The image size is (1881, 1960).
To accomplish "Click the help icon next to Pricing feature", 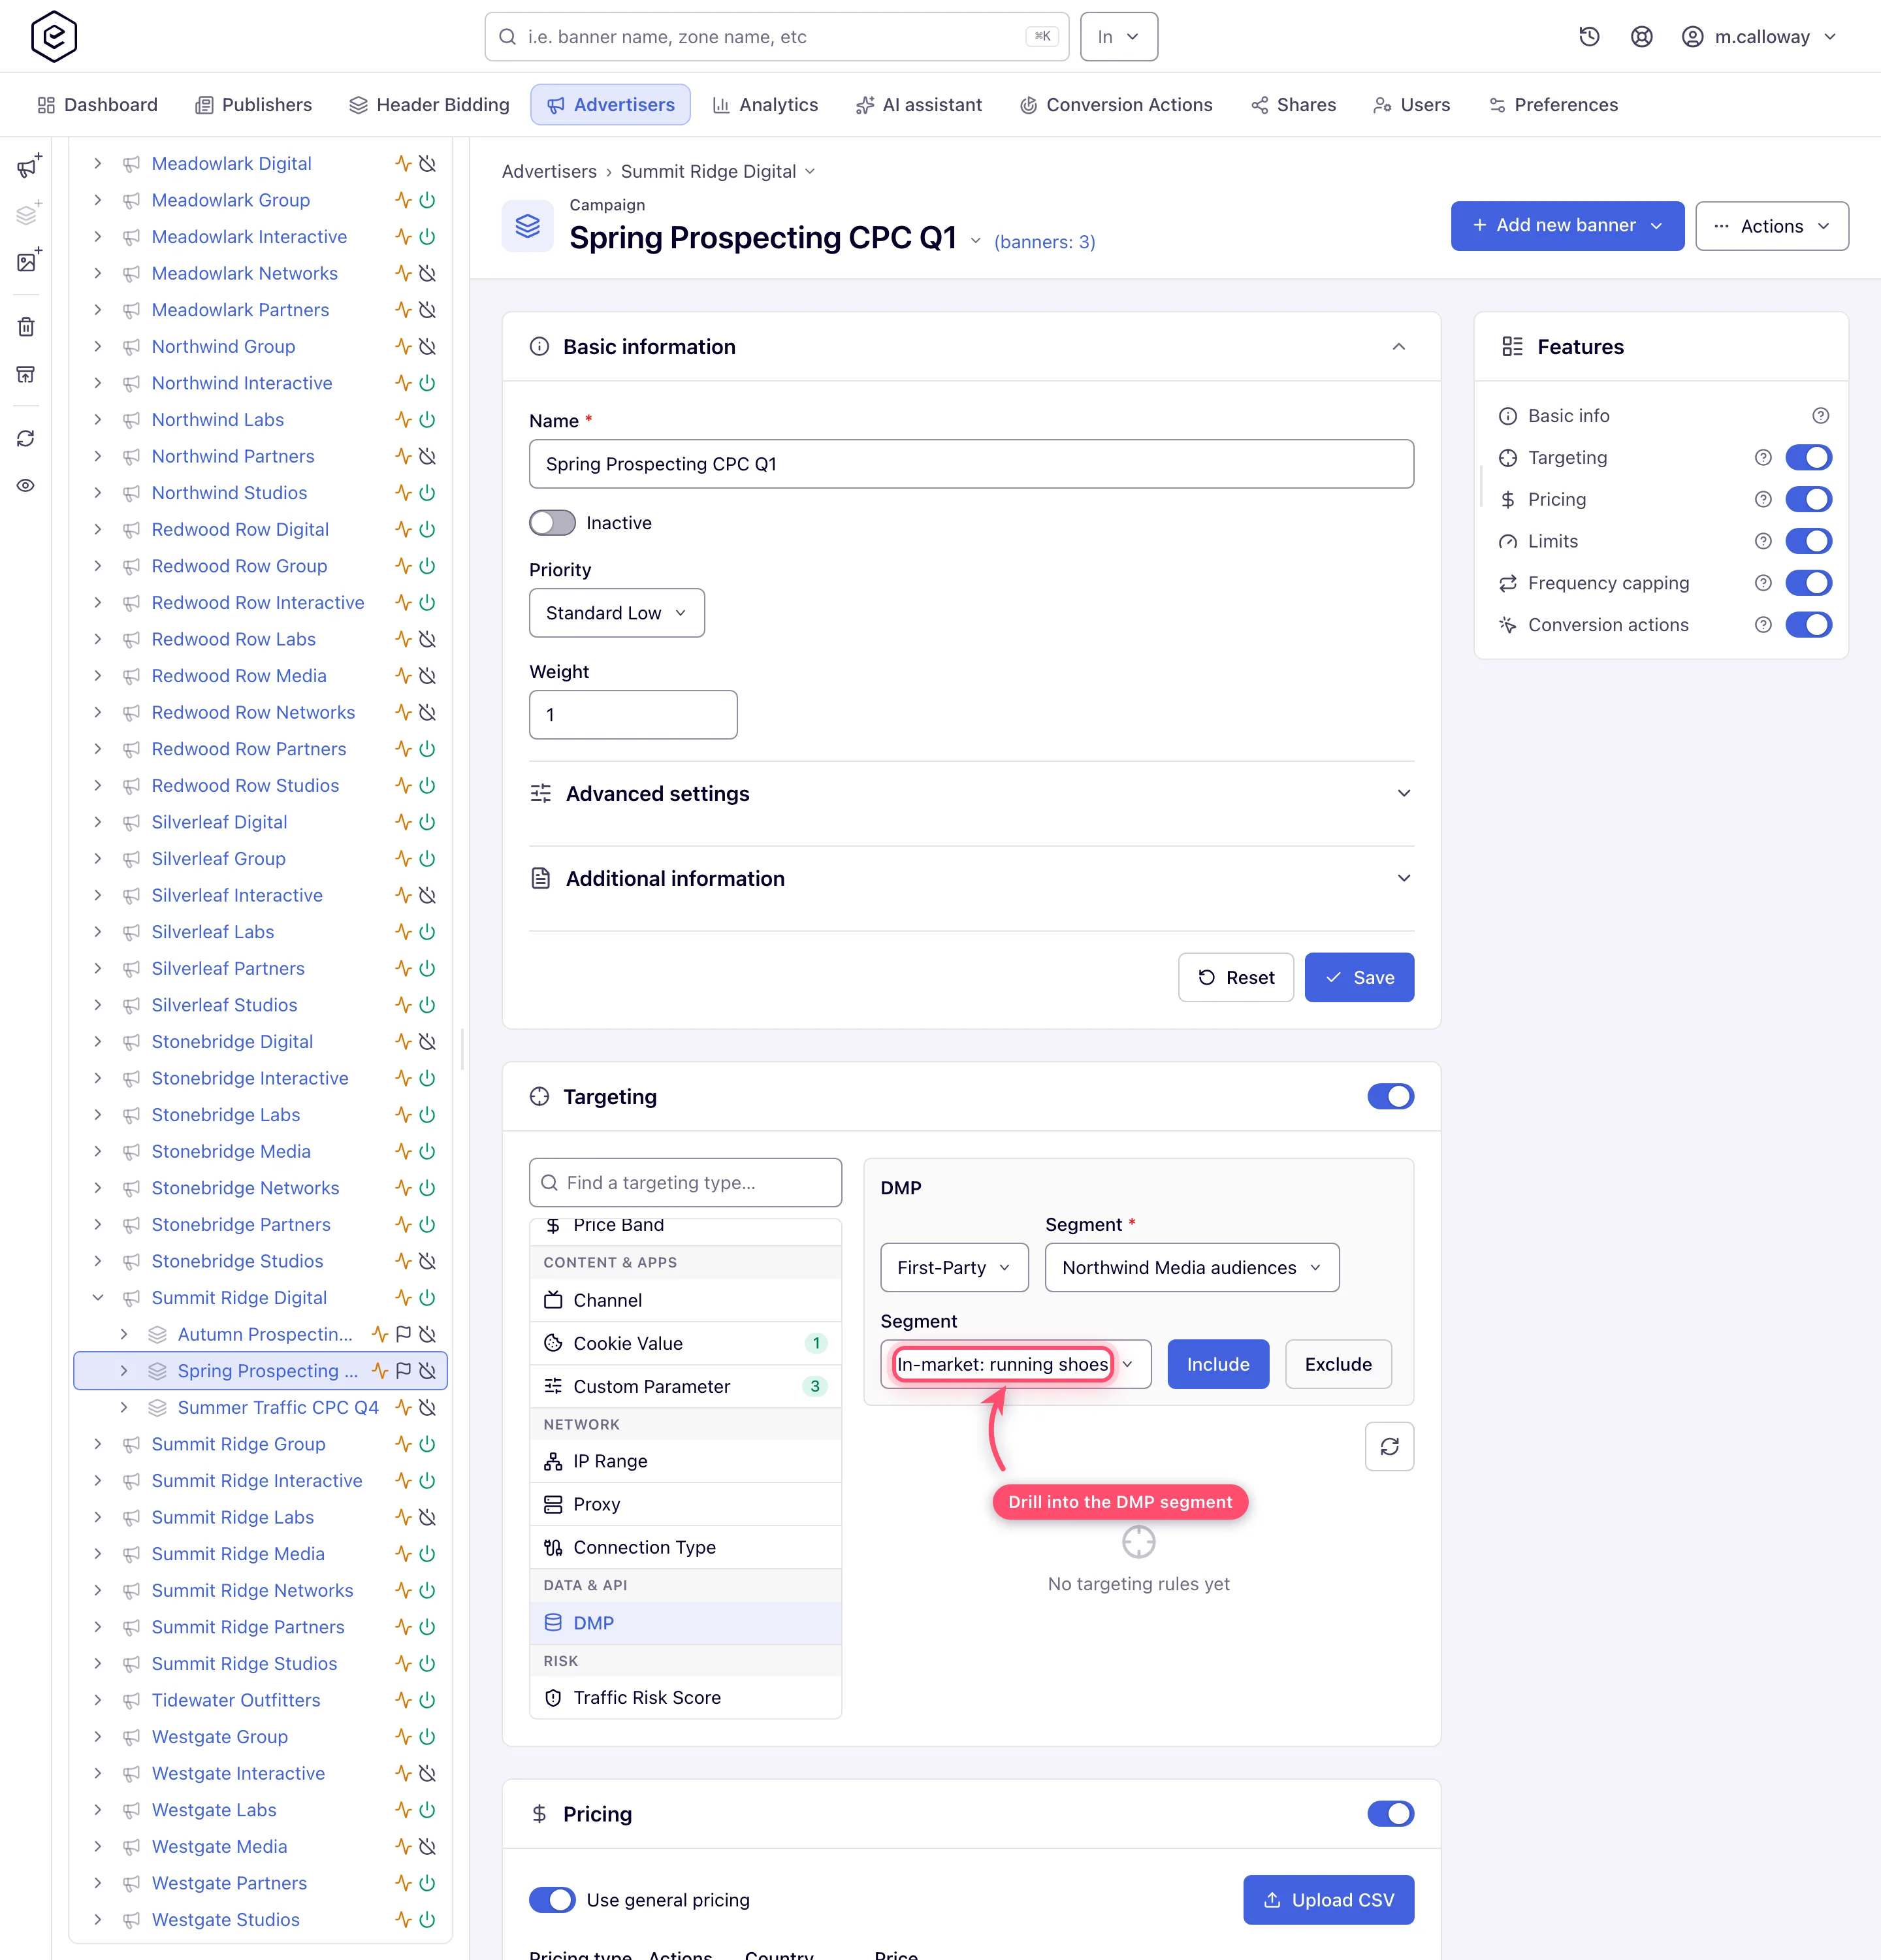I will (x=1763, y=499).
